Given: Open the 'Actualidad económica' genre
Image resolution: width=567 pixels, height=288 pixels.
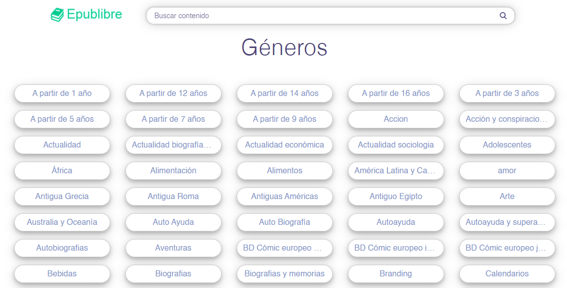Looking at the screenshot, I should coord(284,145).
